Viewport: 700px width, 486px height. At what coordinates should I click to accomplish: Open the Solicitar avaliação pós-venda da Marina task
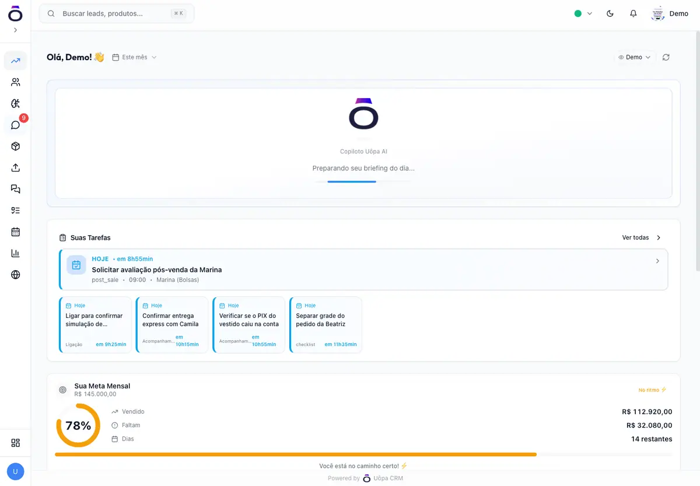pos(363,270)
